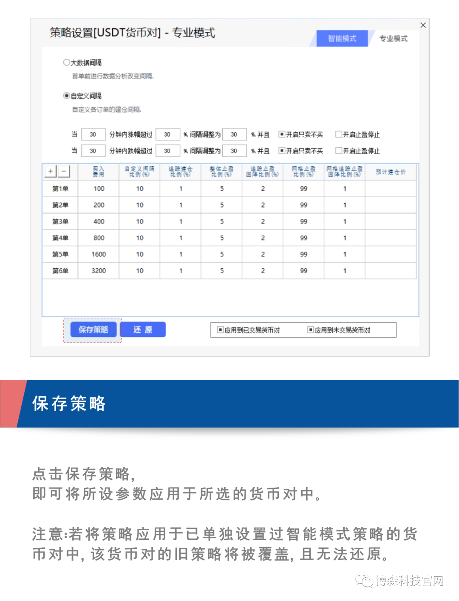
Task: Toggle 开启只卖不买 in the 跌幅 row
Action: click(x=281, y=151)
